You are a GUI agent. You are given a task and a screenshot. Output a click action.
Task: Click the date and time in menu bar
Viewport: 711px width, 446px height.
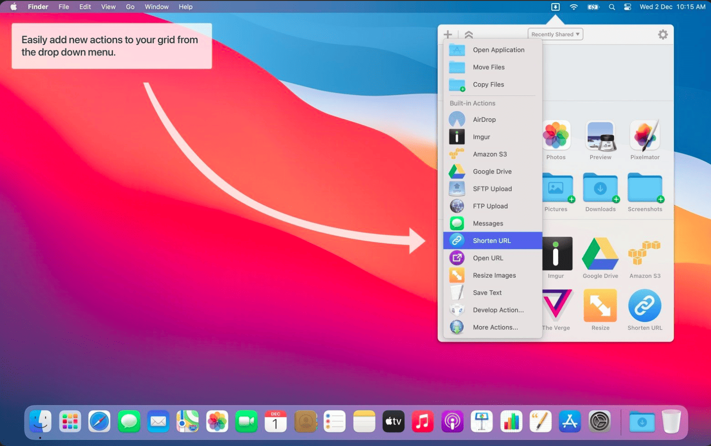pyautogui.click(x=672, y=7)
